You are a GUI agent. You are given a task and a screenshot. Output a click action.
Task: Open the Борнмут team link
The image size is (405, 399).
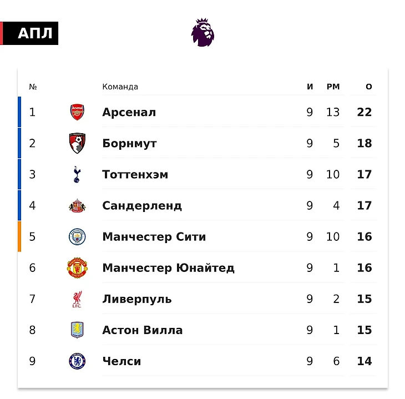pyautogui.click(x=129, y=143)
